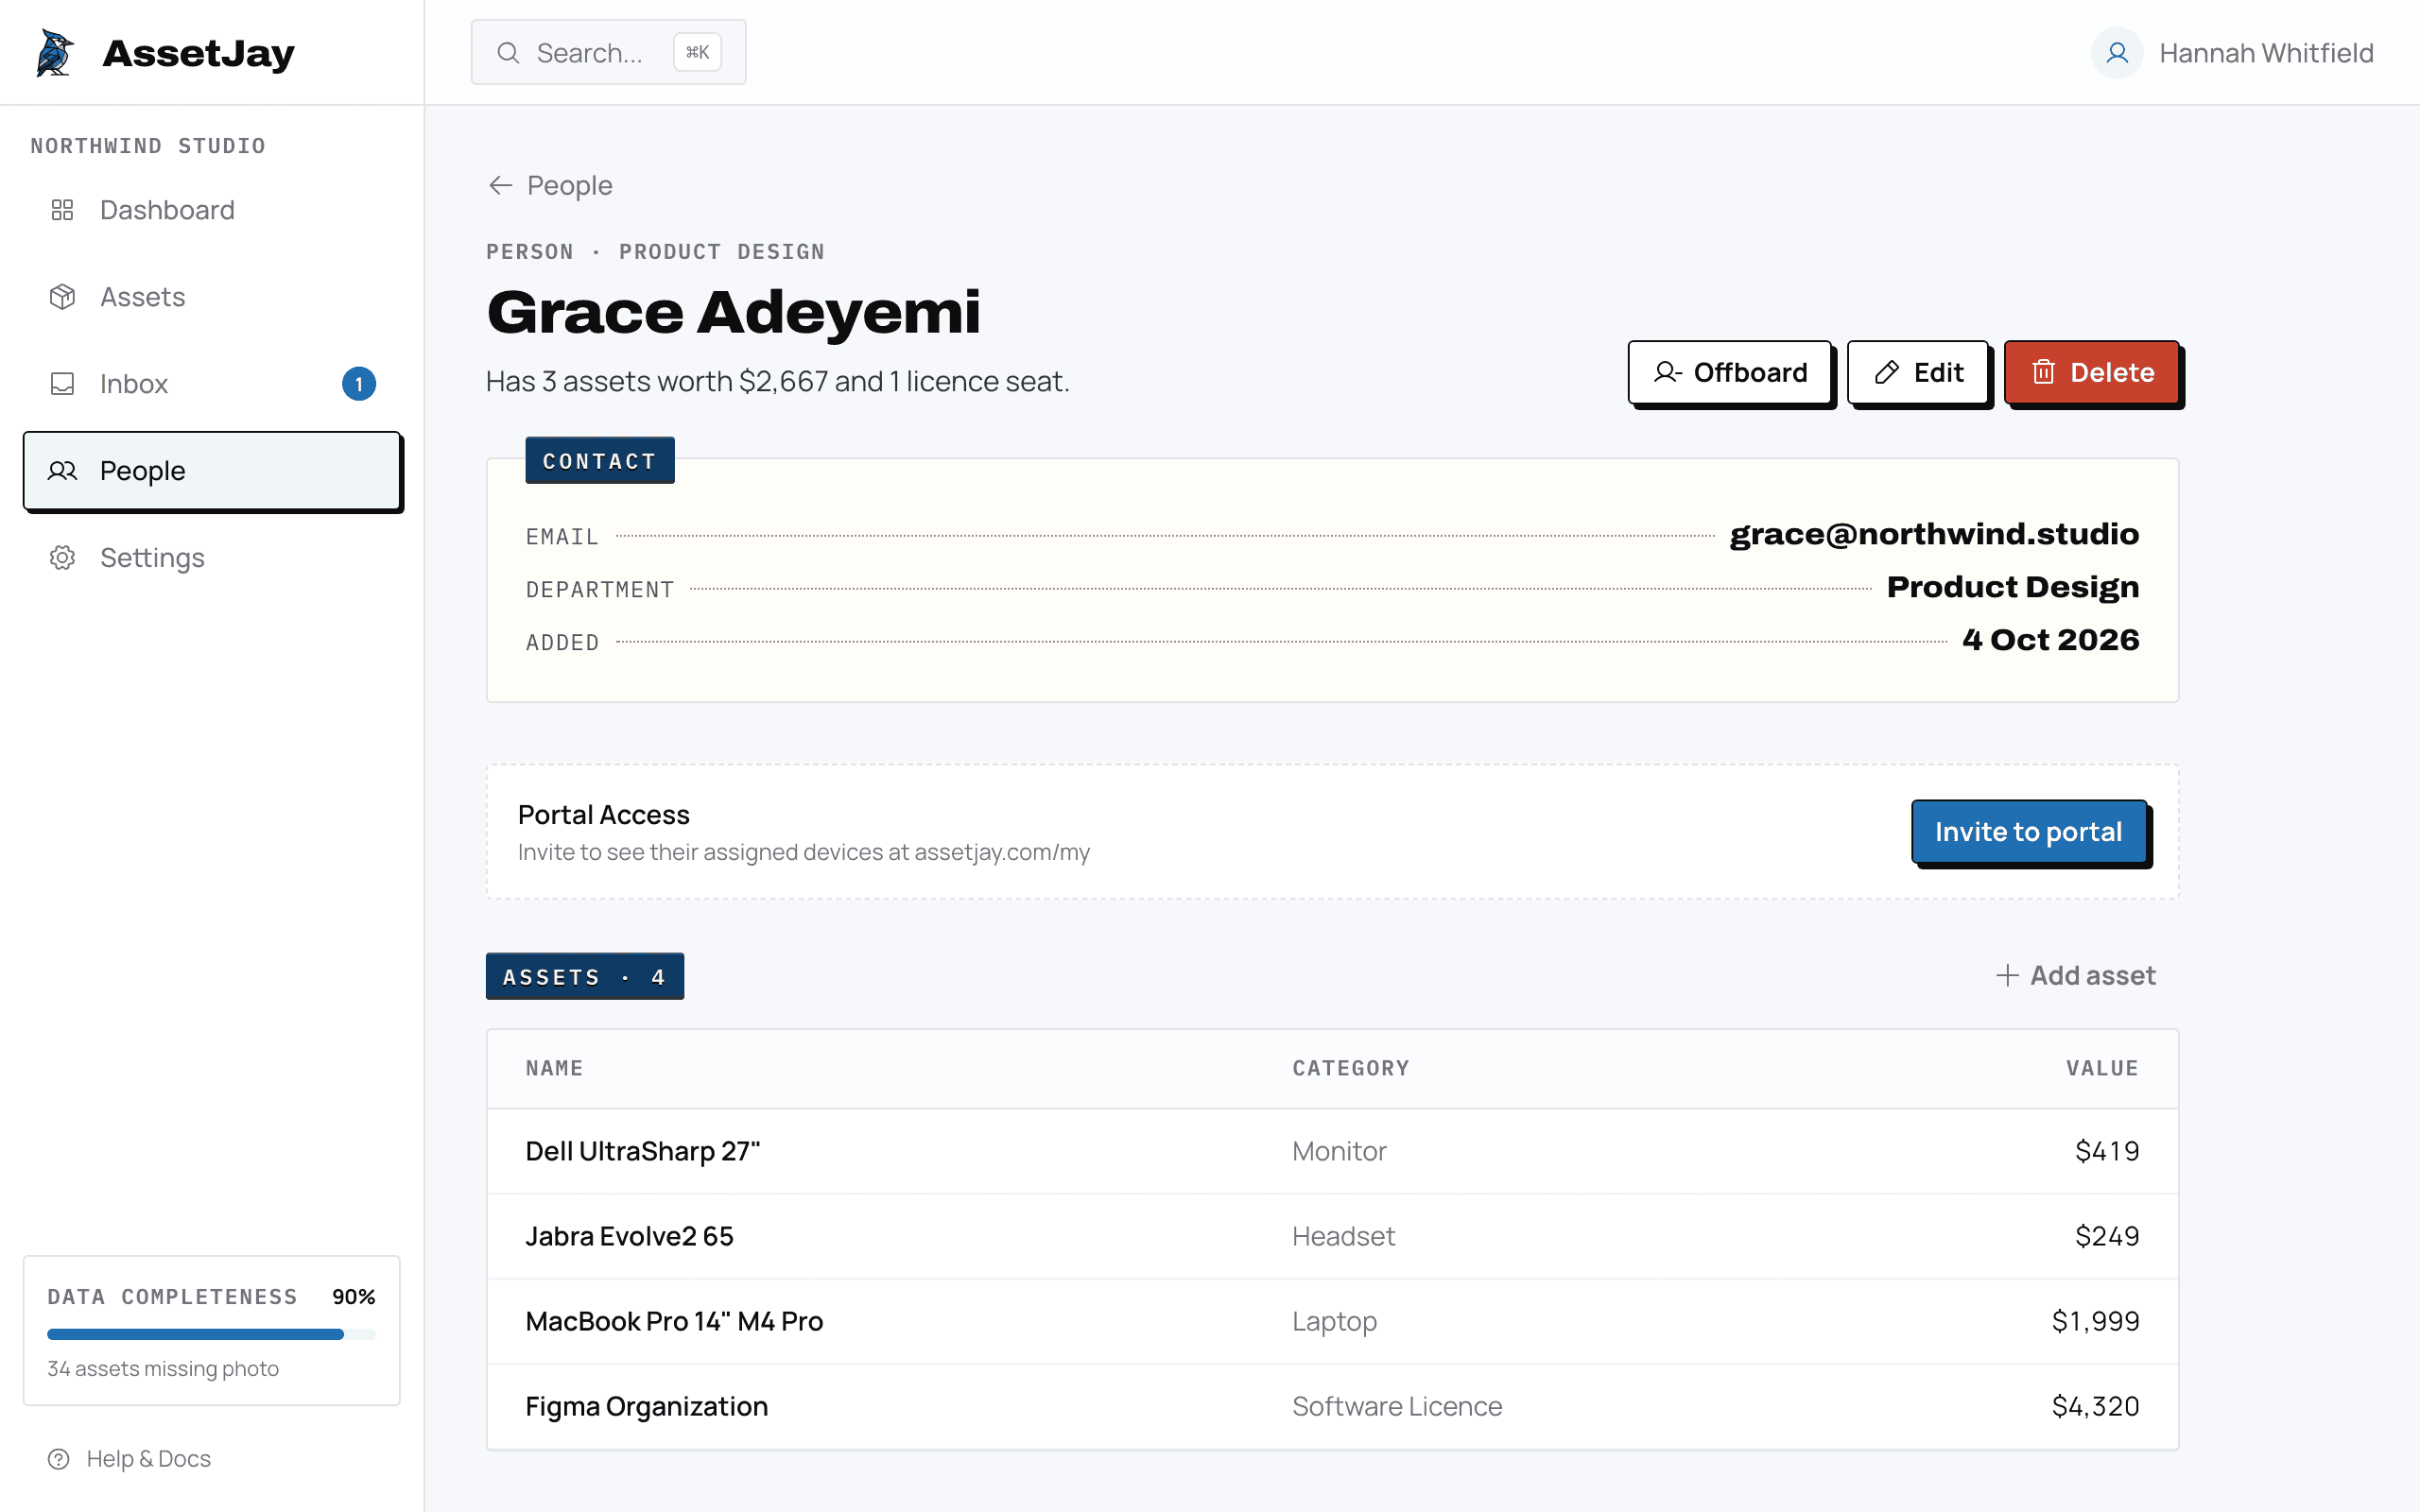2420x1512 pixels.
Task: Click the Software Licence category cell
Action: click(1397, 1406)
